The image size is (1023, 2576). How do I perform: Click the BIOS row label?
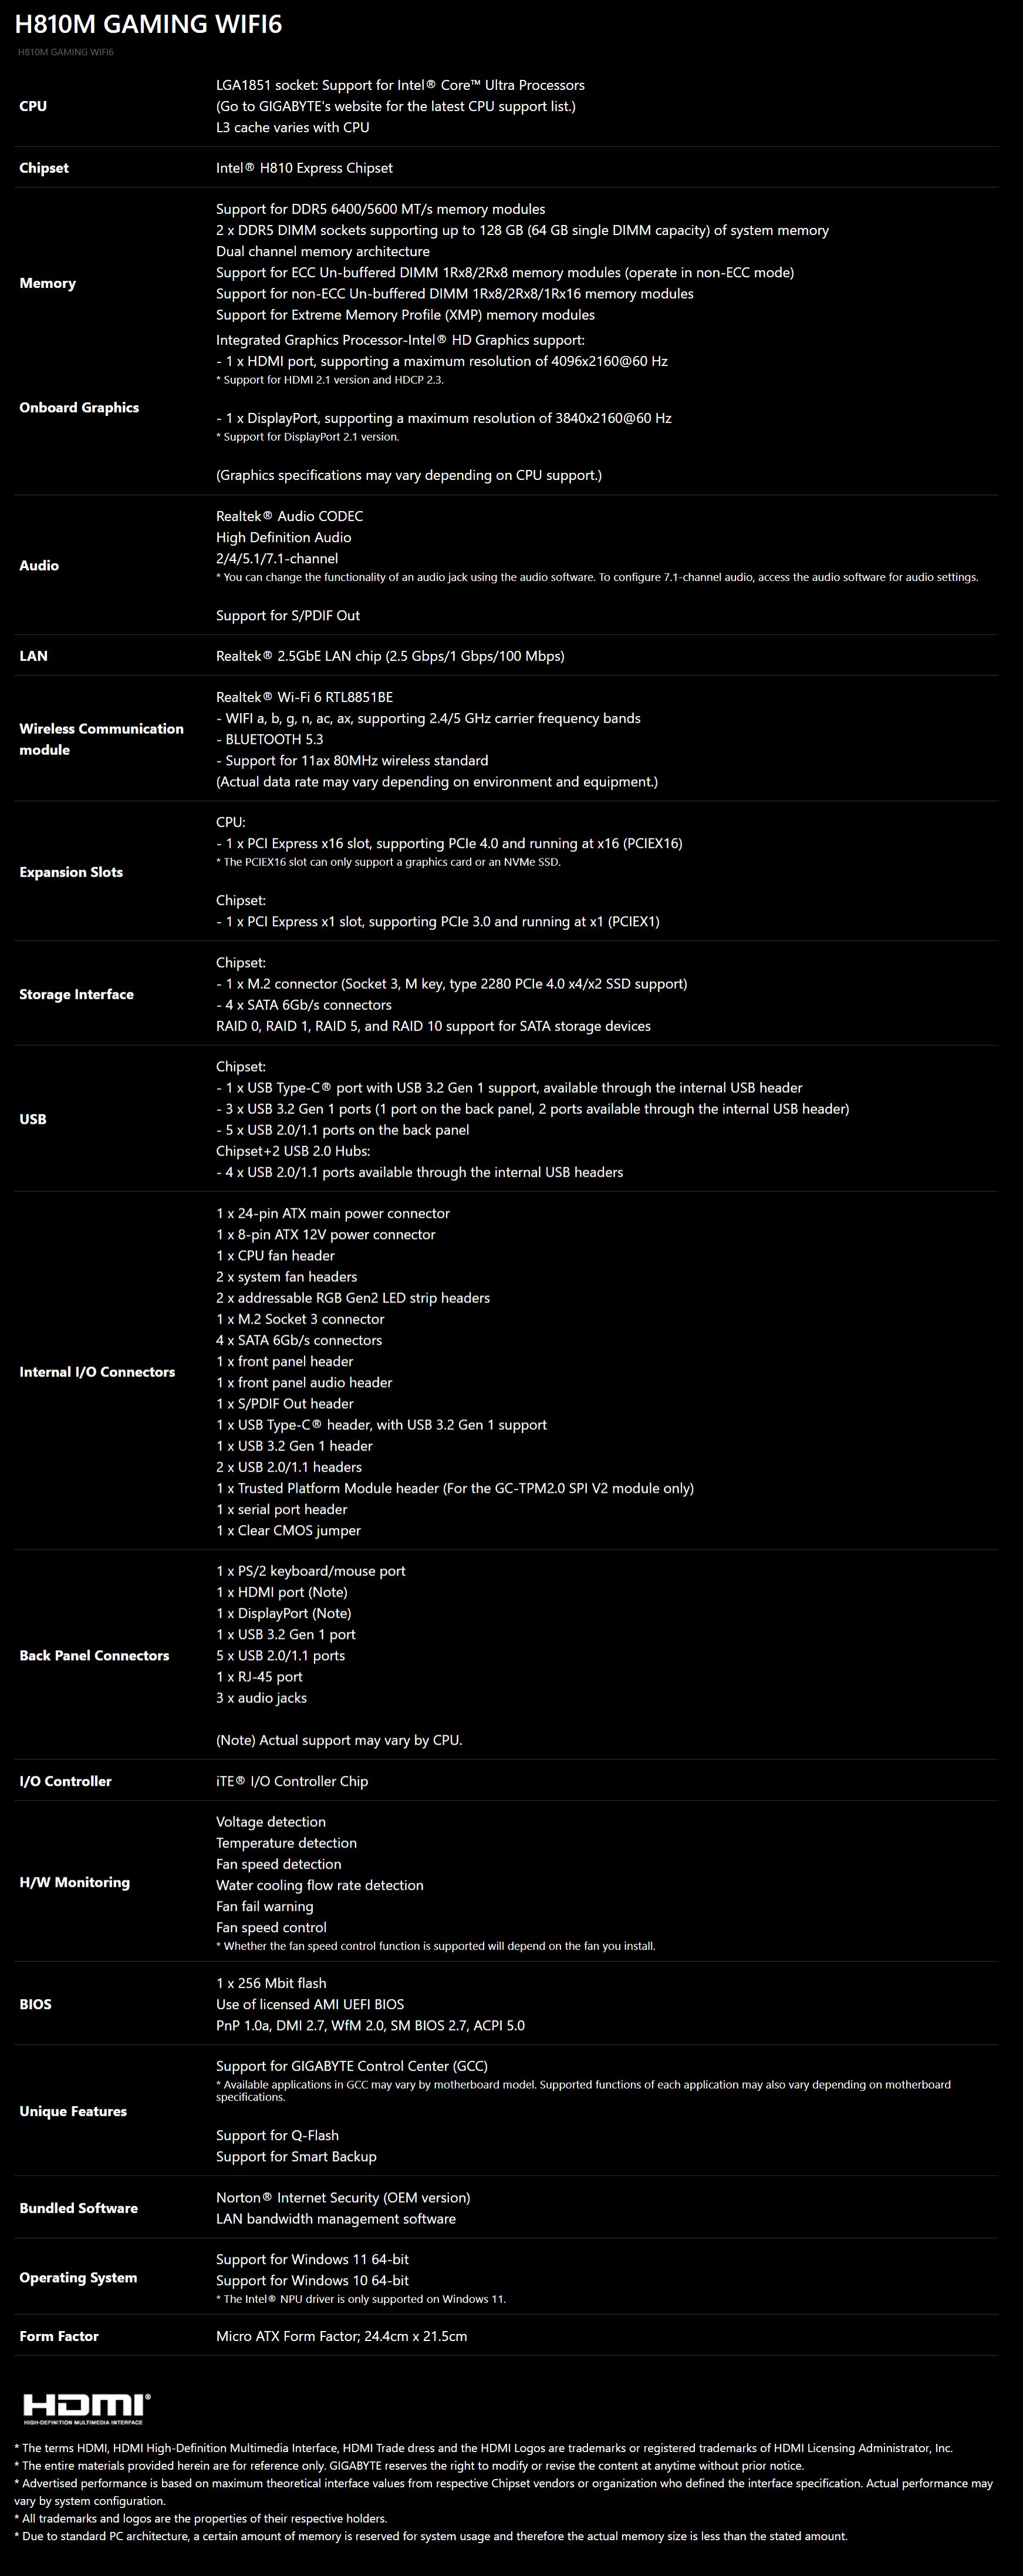coord(35,2004)
